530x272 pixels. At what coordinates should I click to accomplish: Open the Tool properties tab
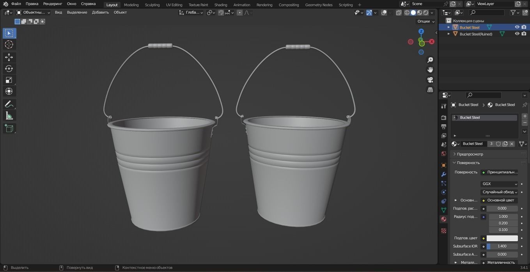tap(443, 106)
